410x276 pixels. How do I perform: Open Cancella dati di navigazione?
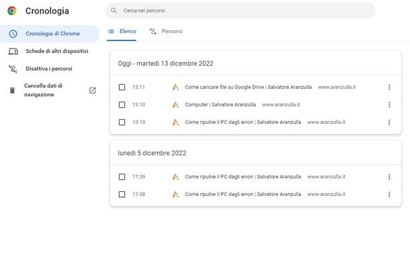(x=43, y=90)
